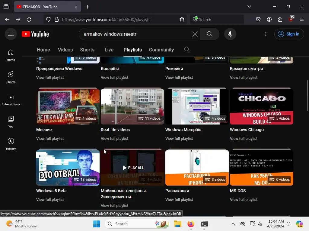Switch to channel Home tab

tap(43, 50)
